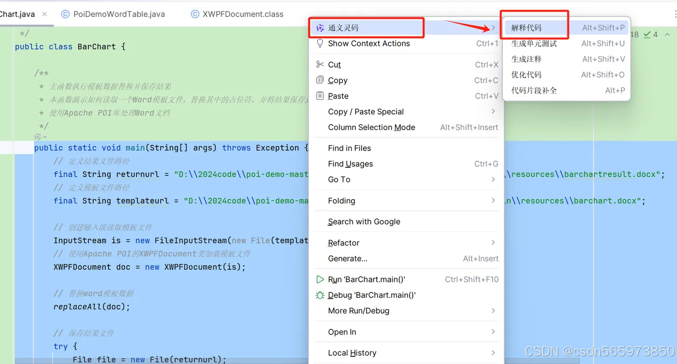677x364 pixels.
Task: Click the 'File file = new File(returnurl);' line
Action: [x=149, y=359]
